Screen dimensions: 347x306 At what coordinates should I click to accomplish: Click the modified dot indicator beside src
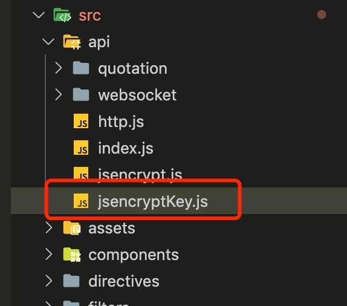click(x=322, y=15)
